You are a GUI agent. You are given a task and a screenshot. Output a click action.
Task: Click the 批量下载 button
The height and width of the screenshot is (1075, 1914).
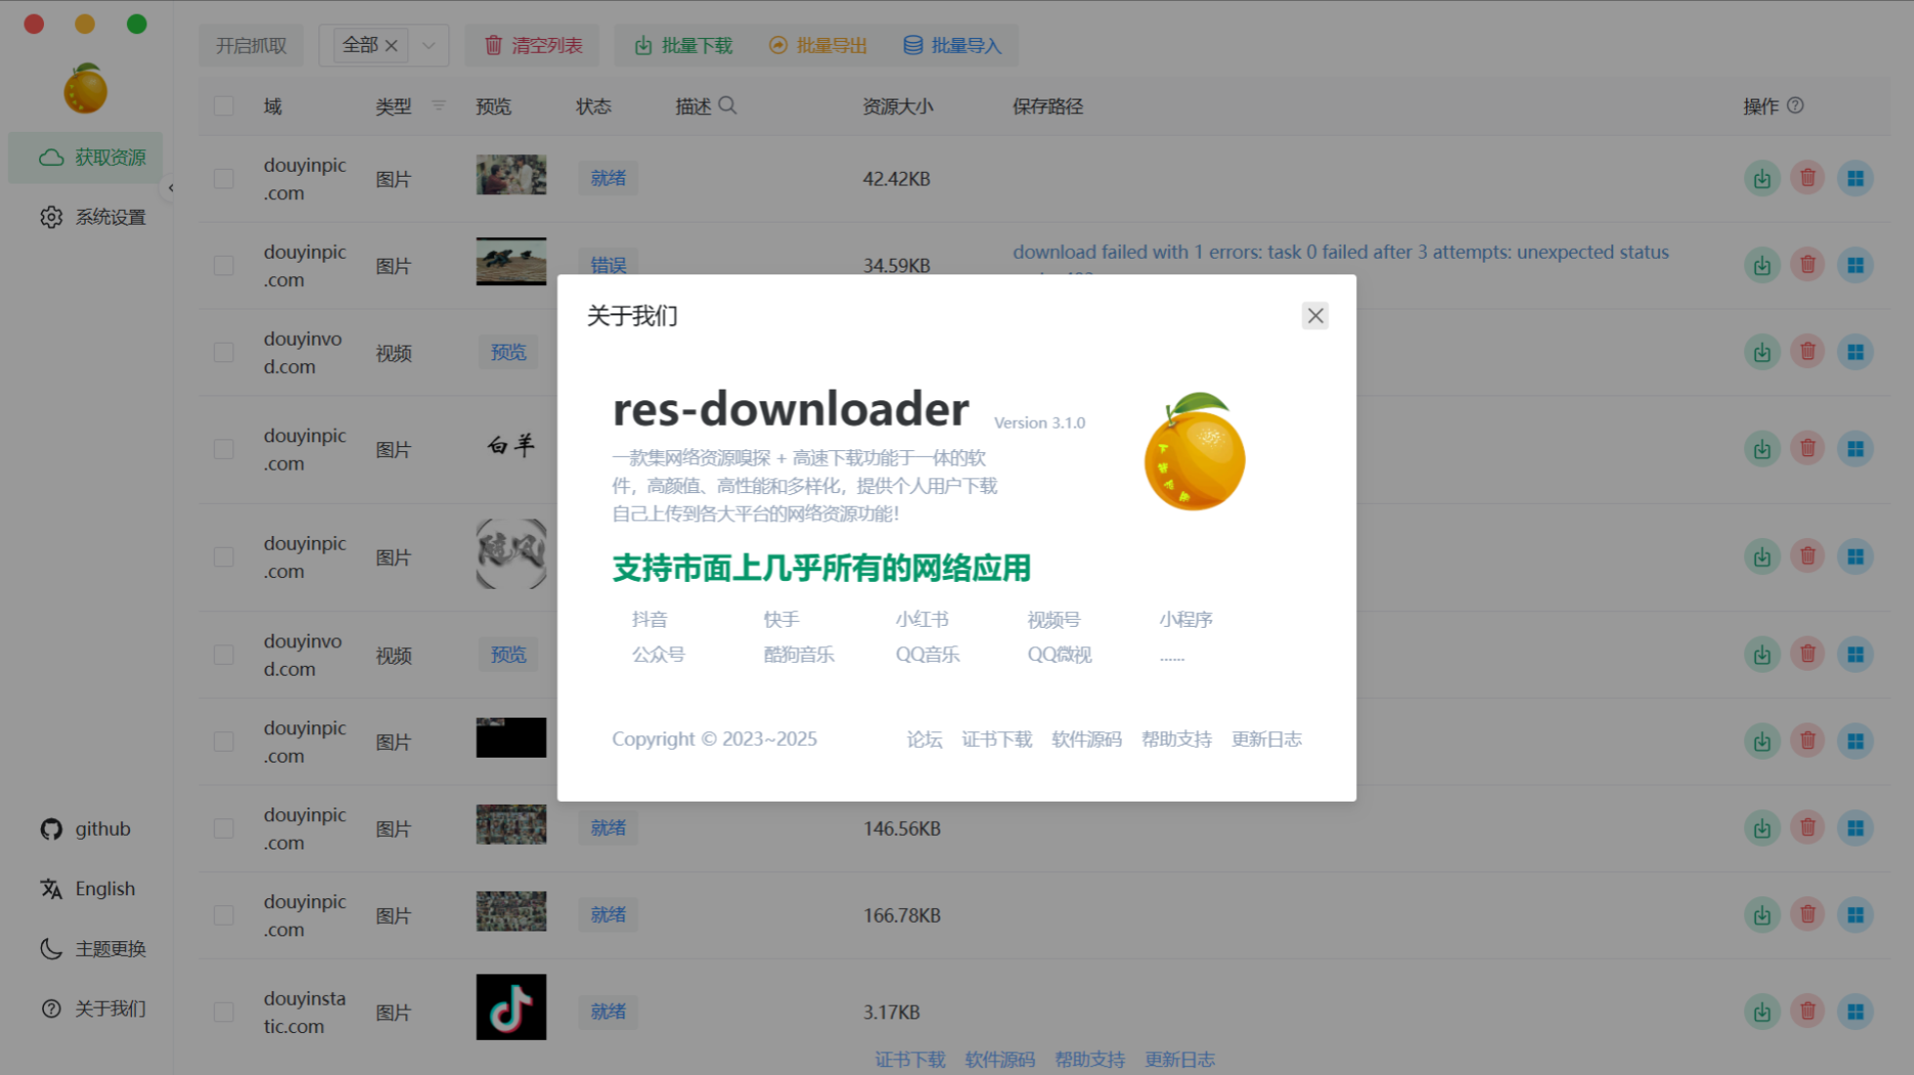(x=683, y=45)
